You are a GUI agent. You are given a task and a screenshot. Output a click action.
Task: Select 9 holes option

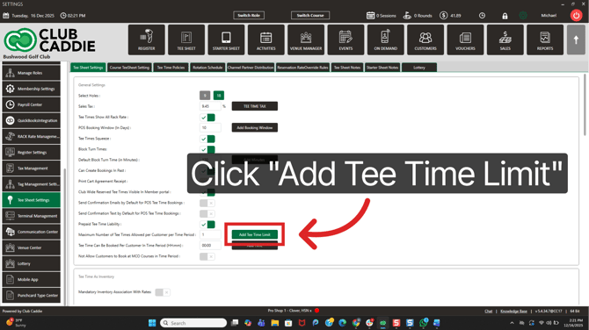(x=205, y=96)
